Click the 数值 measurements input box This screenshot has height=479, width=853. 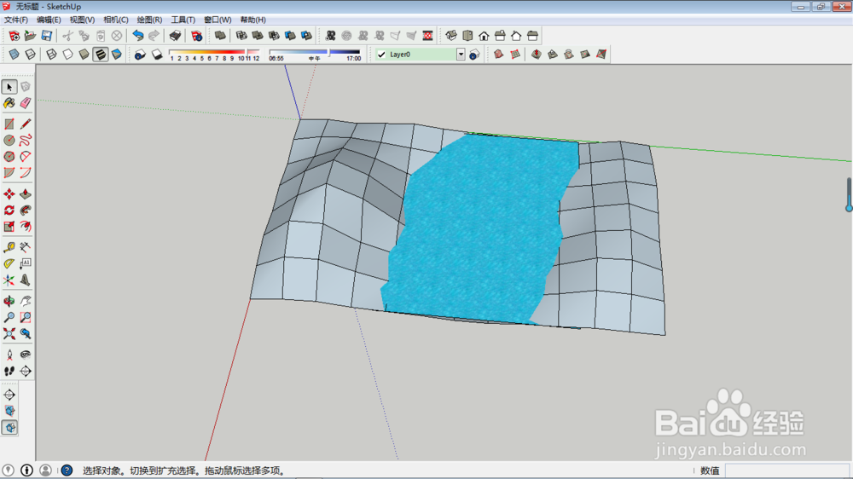pos(786,470)
